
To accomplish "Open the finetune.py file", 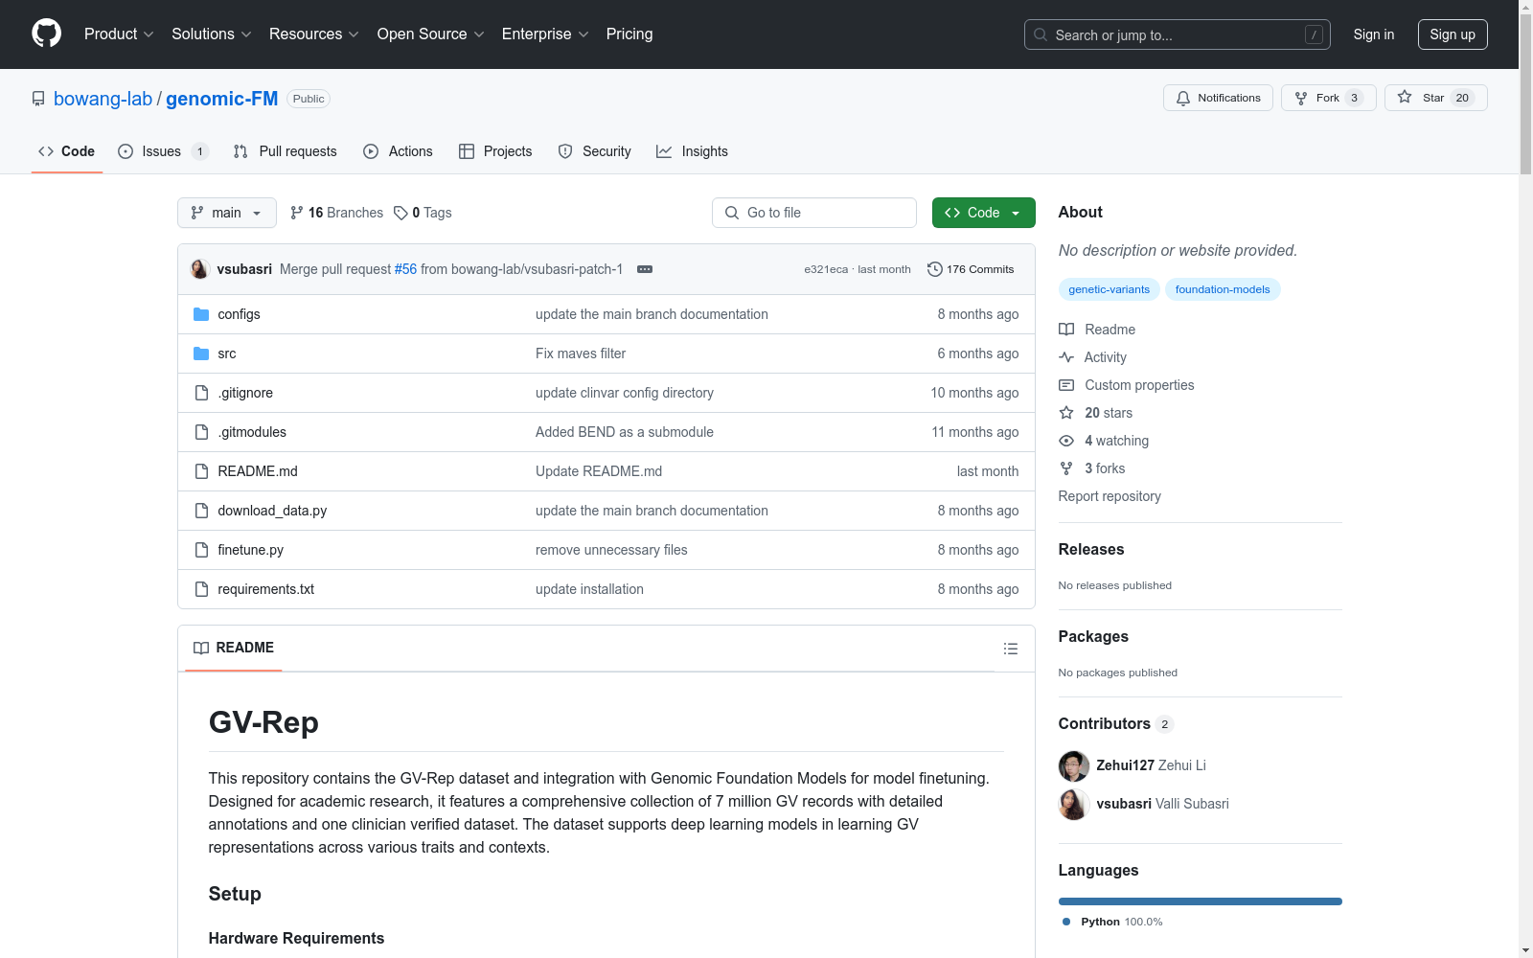I will (x=251, y=550).
